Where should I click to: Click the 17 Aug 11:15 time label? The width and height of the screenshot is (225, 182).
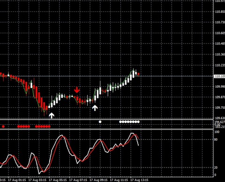pyautogui.click(x=119, y=180)
